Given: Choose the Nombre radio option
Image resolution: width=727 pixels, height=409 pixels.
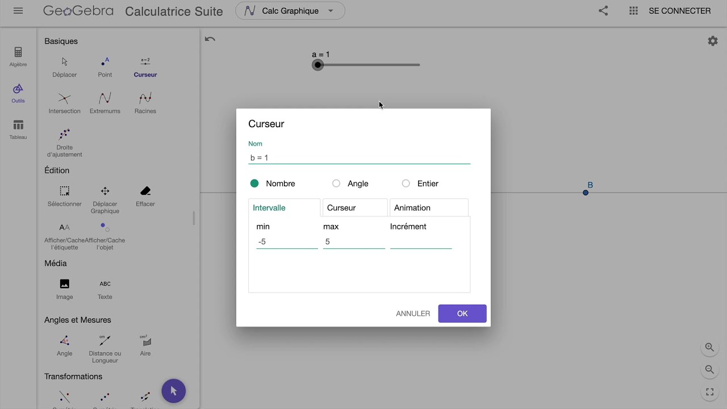Looking at the screenshot, I should click(254, 183).
